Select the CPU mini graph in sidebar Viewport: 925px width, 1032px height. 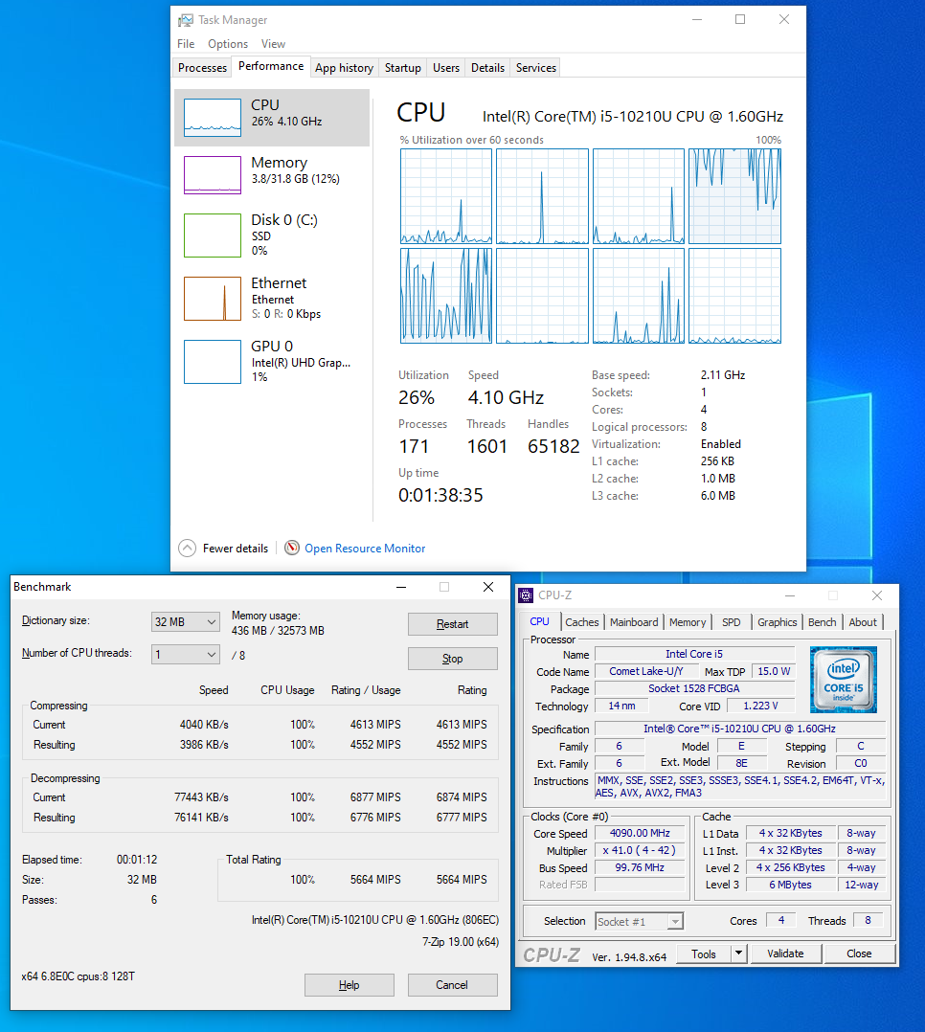coord(212,117)
